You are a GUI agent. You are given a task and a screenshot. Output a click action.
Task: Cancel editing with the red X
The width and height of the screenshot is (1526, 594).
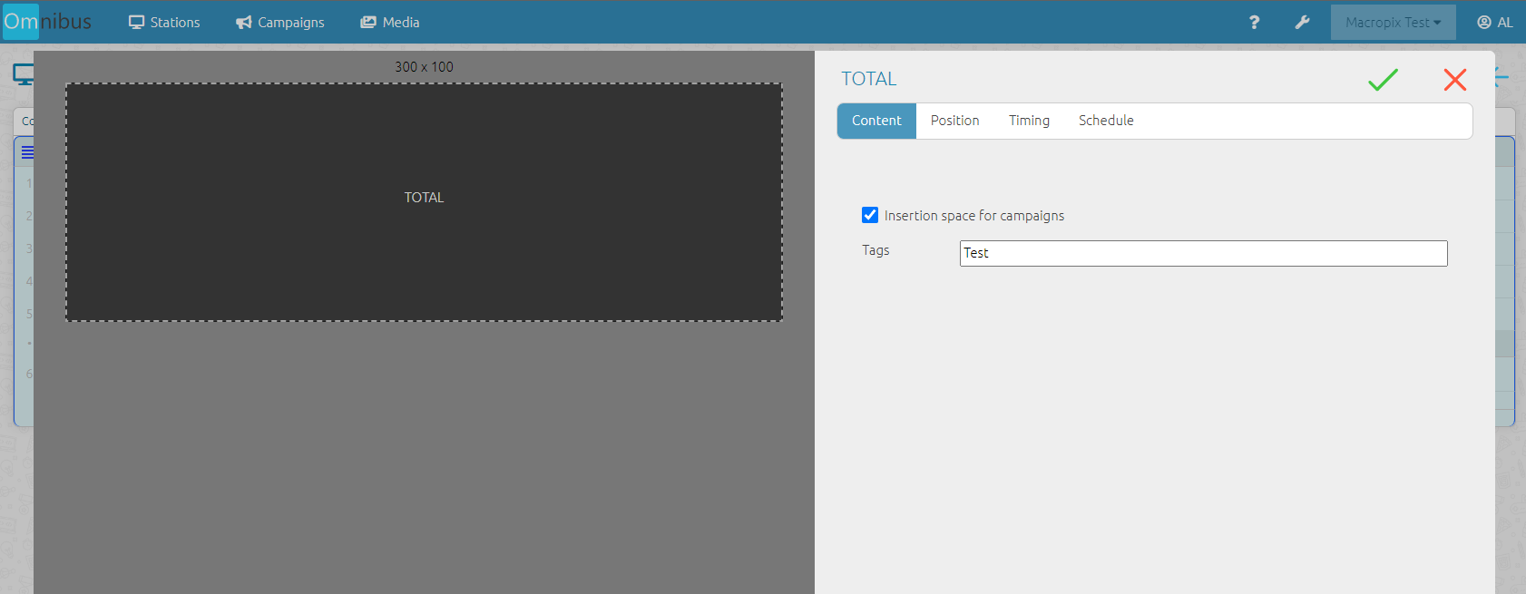coord(1454,80)
